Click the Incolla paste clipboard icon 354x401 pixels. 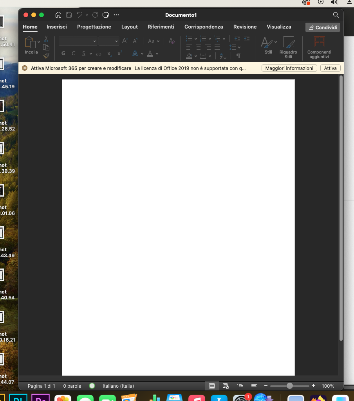[30, 42]
